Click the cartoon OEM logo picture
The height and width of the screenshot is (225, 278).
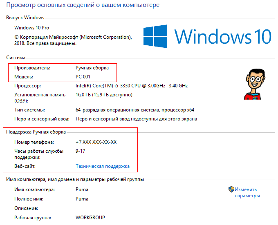(x=255, y=84)
